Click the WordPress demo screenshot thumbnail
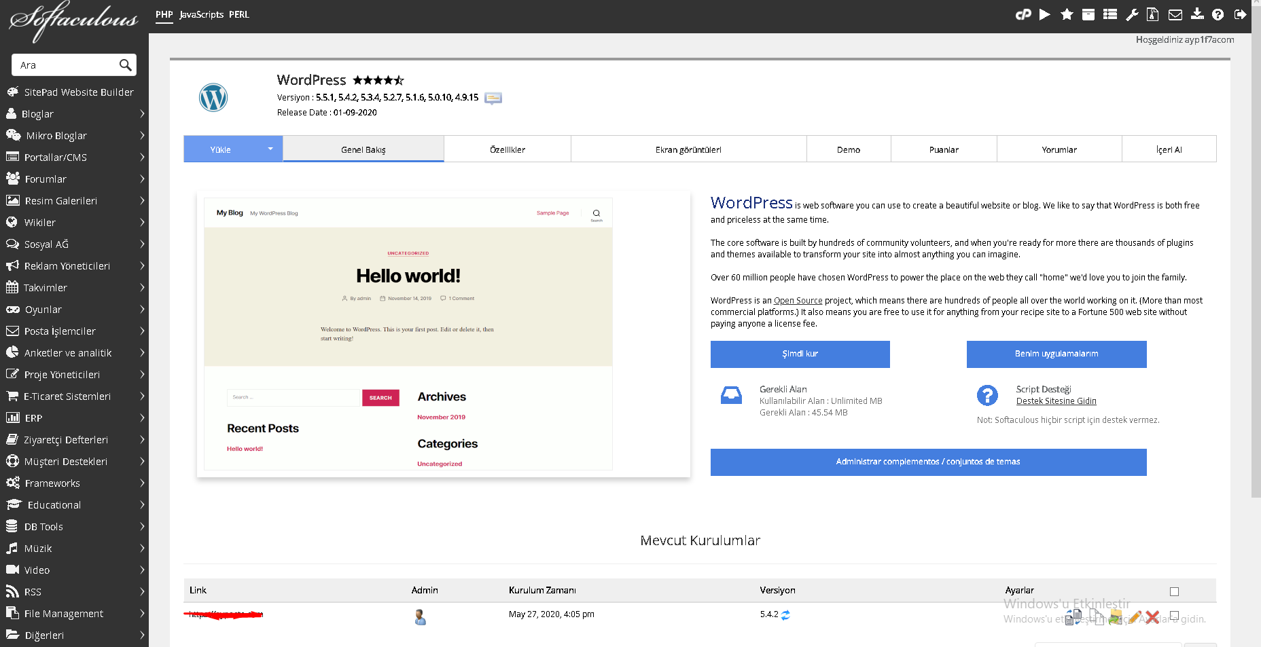 (x=408, y=334)
